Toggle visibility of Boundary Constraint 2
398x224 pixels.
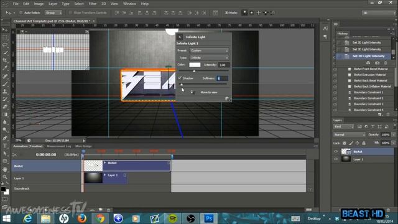[335, 98]
